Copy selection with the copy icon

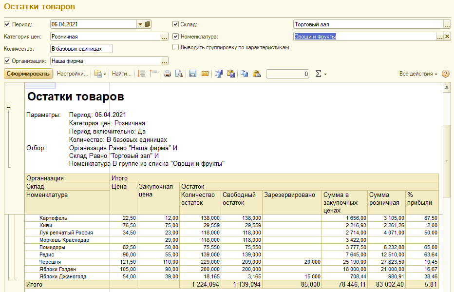click(245, 74)
